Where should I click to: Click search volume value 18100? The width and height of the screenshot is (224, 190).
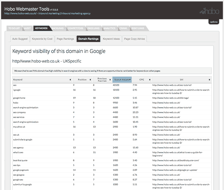116,90
